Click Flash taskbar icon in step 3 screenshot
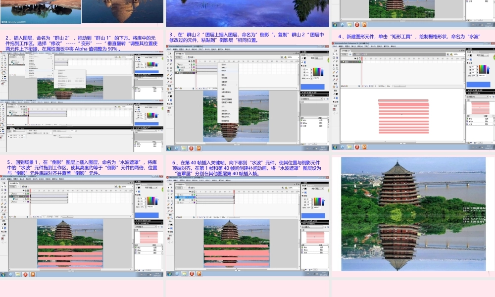This screenshot has width=495, height=297. [191, 148]
